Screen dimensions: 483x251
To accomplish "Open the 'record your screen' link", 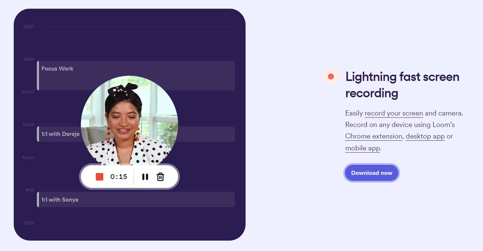I will pyautogui.click(x=394, y=113).
